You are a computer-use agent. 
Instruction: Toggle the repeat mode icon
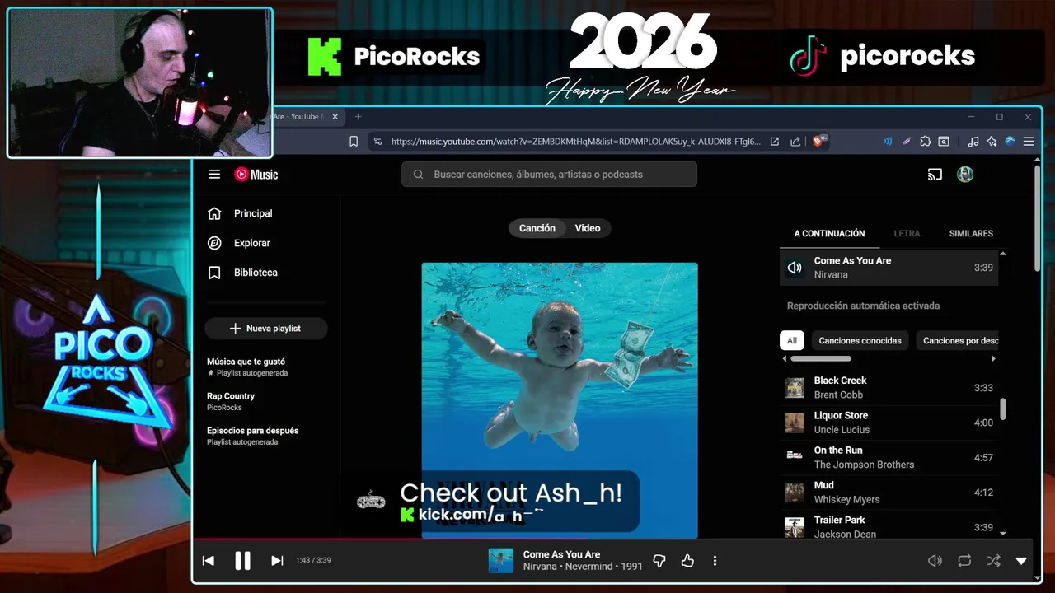click(964, 561)
